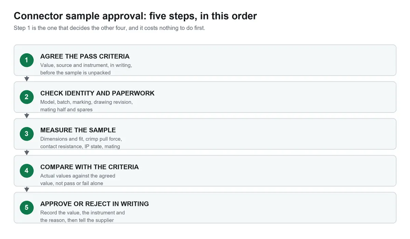The width and height of the screenshot is (410, 239).
Task: Click the 'Model, batch, marking' description text
Action: 86,106
